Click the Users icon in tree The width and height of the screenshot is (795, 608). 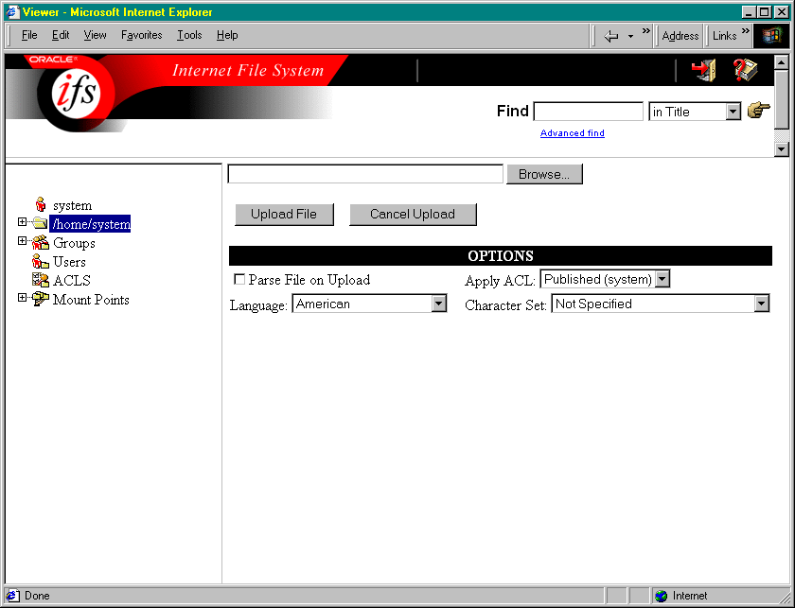click(40, 261)
